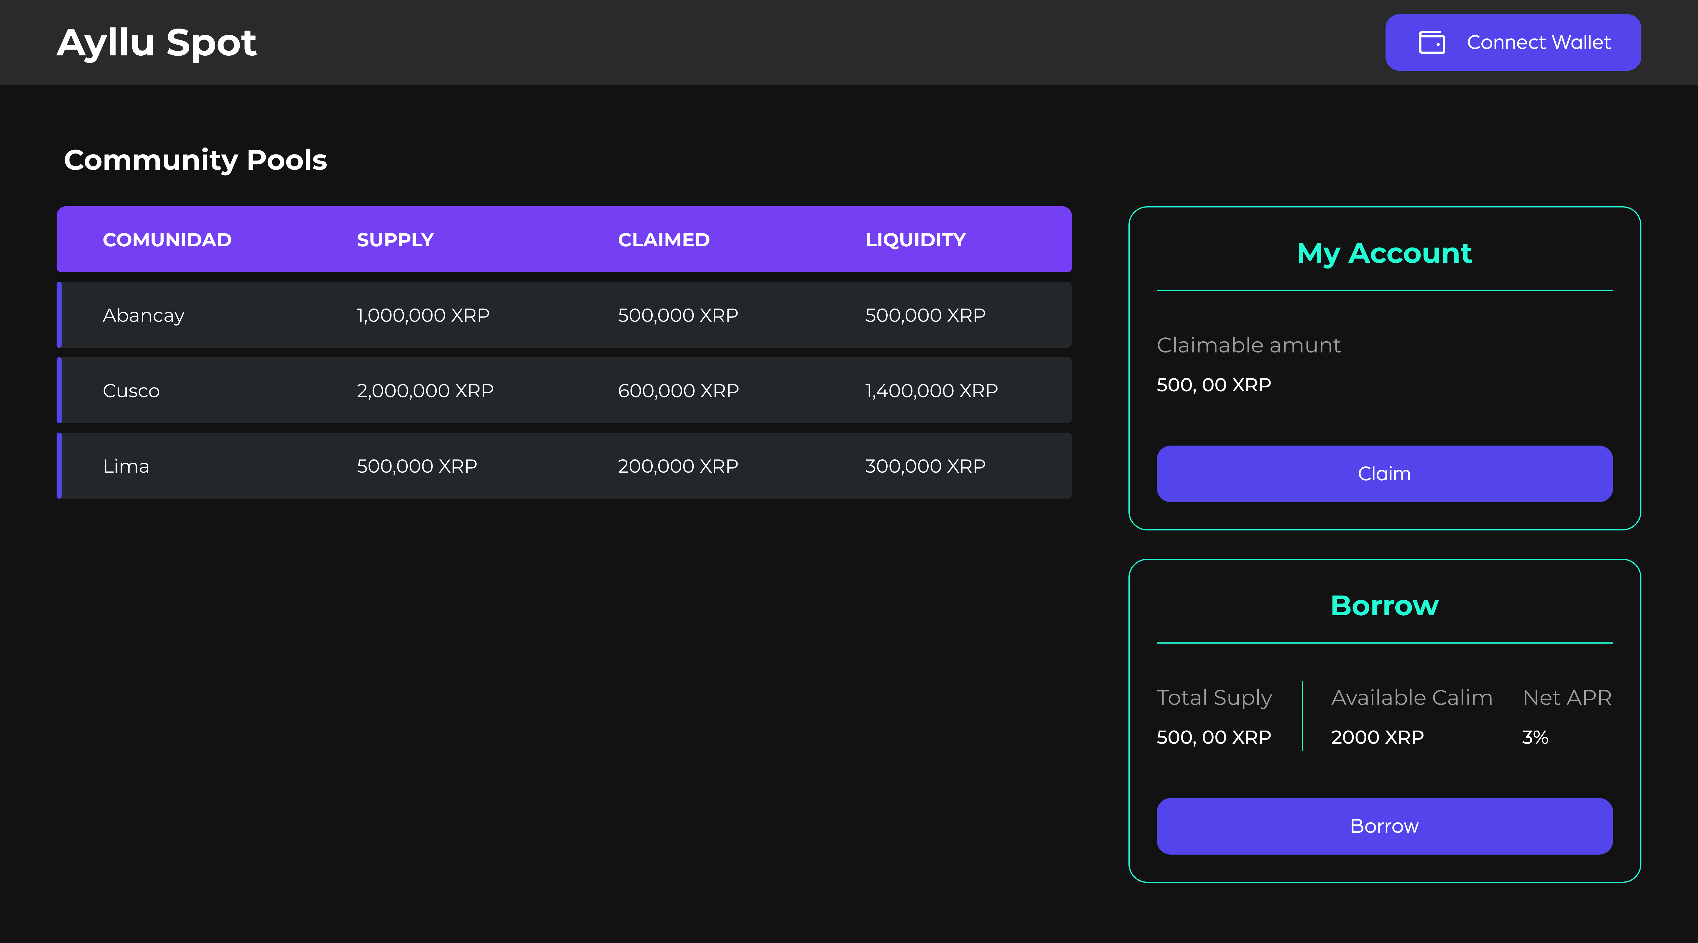Select the Abancay pool row

coord(564,315)
